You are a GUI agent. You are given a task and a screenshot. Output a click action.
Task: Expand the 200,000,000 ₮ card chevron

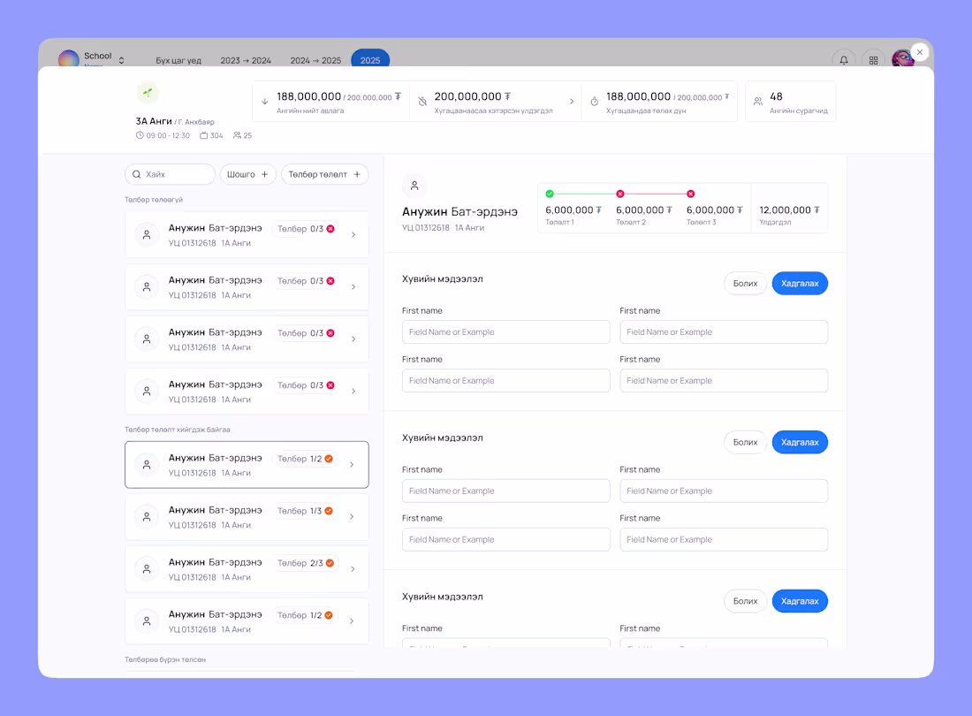[572, 101]
